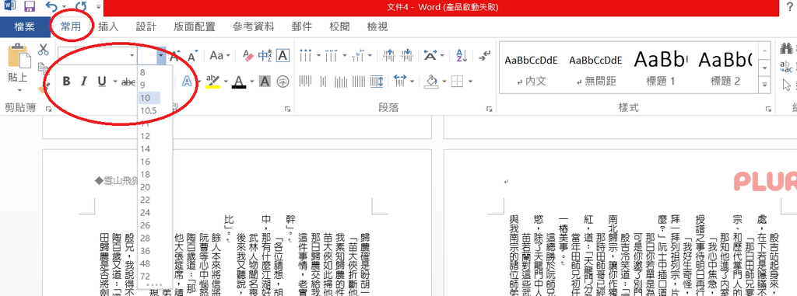Apply bullet list formatting

(x=305, y=55)
